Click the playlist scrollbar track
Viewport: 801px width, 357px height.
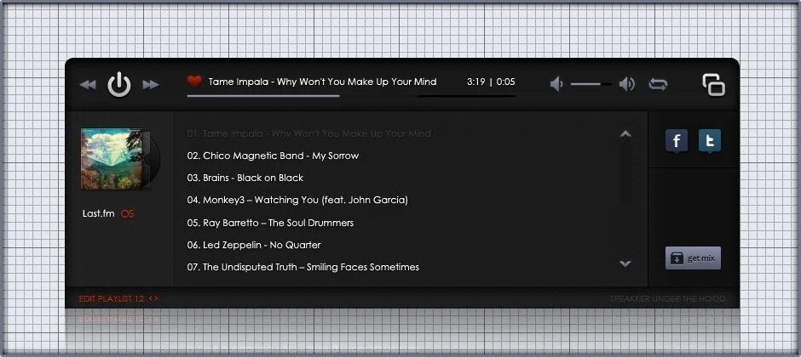(x=625, y=199)
